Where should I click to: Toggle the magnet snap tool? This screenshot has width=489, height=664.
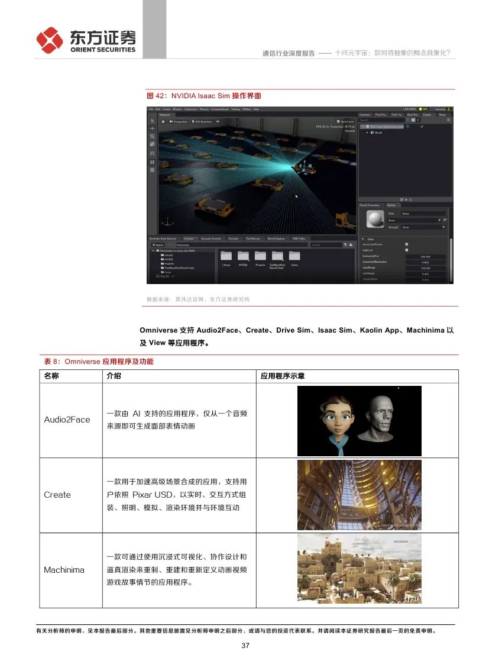pyautogui.click(x=153, y=153)
